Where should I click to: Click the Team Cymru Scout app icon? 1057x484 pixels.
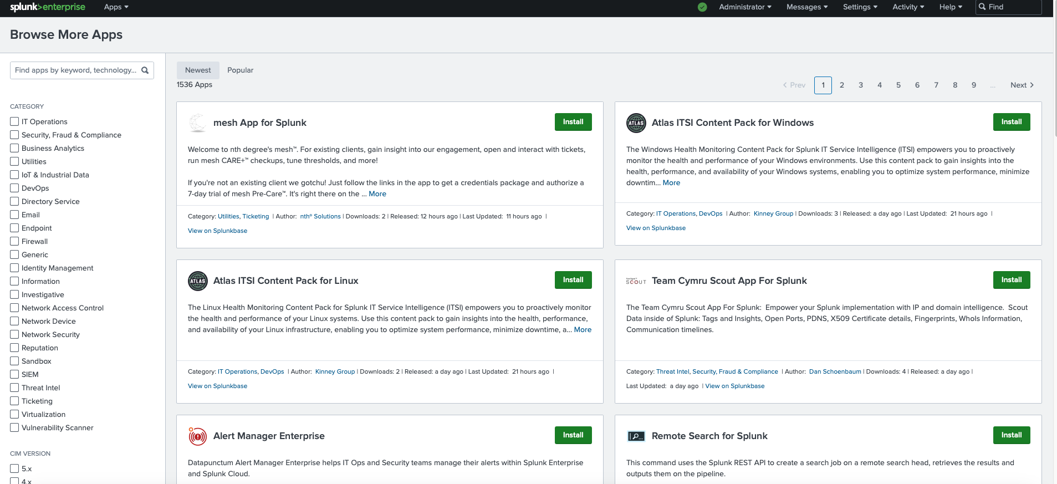(x=636, y=281)
